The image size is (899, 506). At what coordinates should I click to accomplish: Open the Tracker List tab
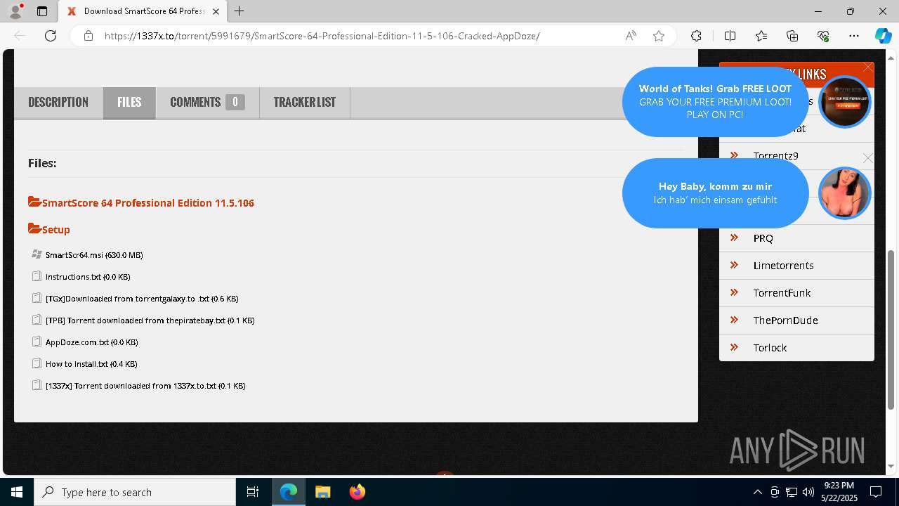pyautogui.click(x=305, y=102)
